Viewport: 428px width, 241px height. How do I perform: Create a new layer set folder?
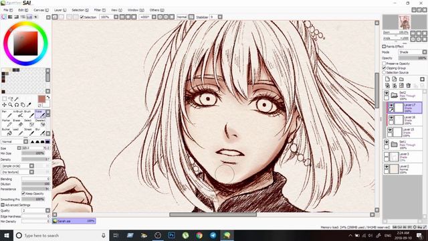401,79
